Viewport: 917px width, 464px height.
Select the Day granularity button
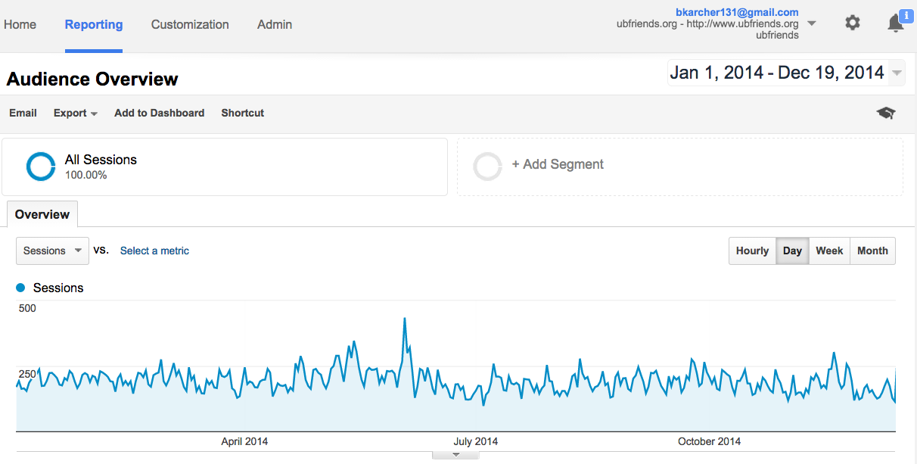[x=792, y=251]
